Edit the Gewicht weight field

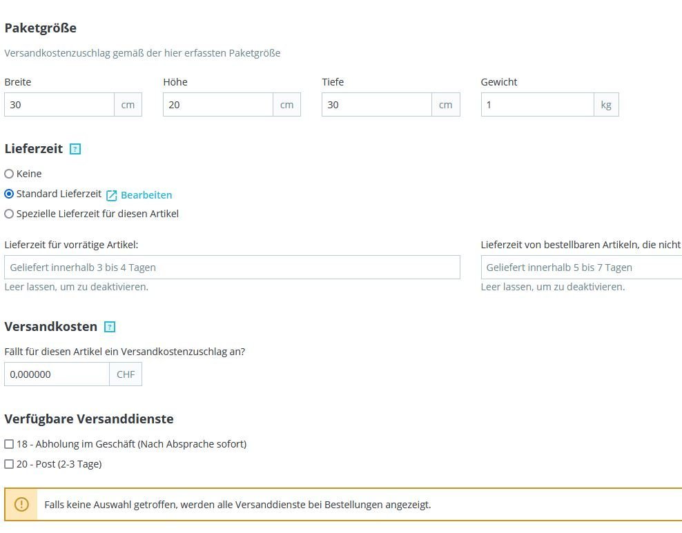click(537, 105)
